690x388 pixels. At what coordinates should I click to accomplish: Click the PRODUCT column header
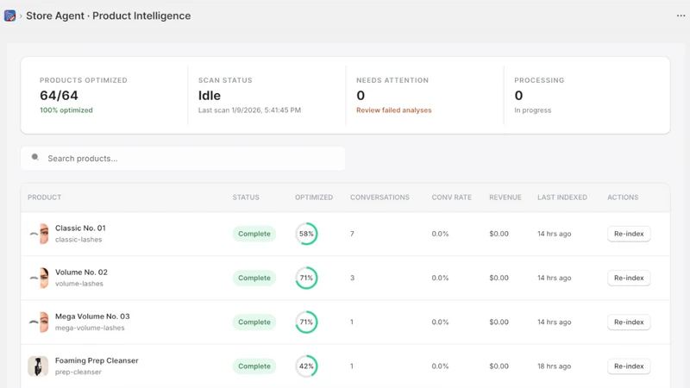(45, 197)
